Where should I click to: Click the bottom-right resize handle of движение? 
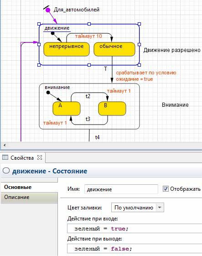point(140,65)
